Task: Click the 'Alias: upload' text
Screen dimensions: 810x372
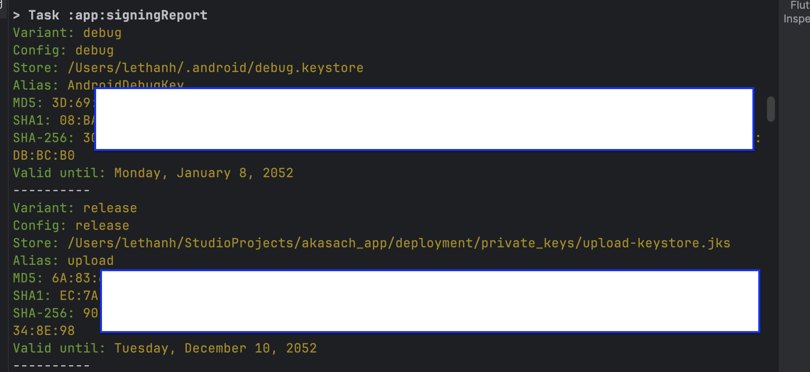Action: (63, 260)
